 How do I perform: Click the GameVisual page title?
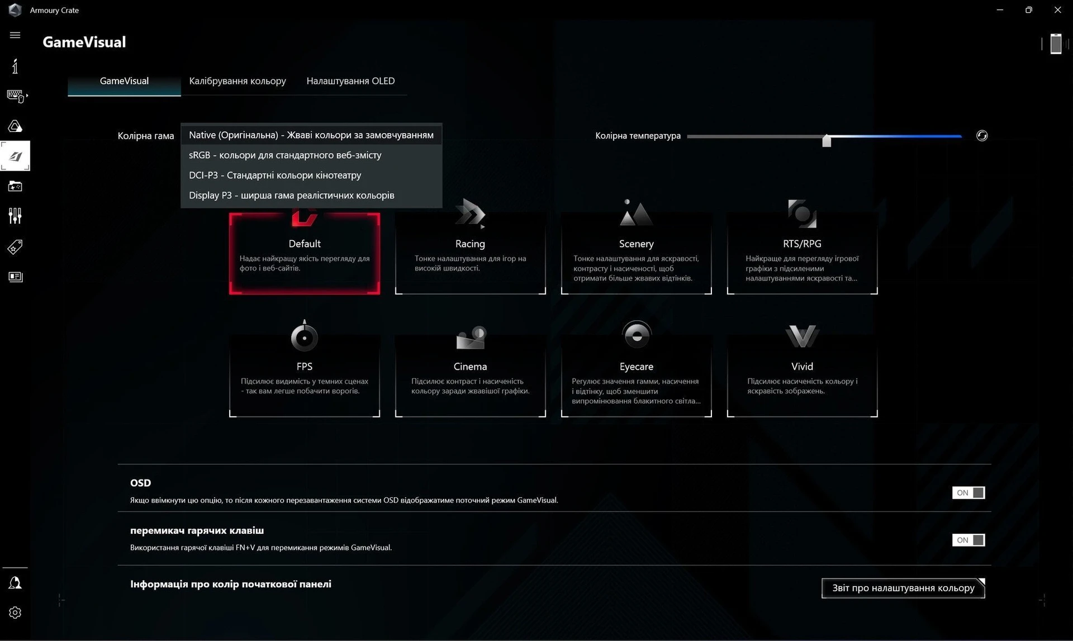click(x=84, y=42)
